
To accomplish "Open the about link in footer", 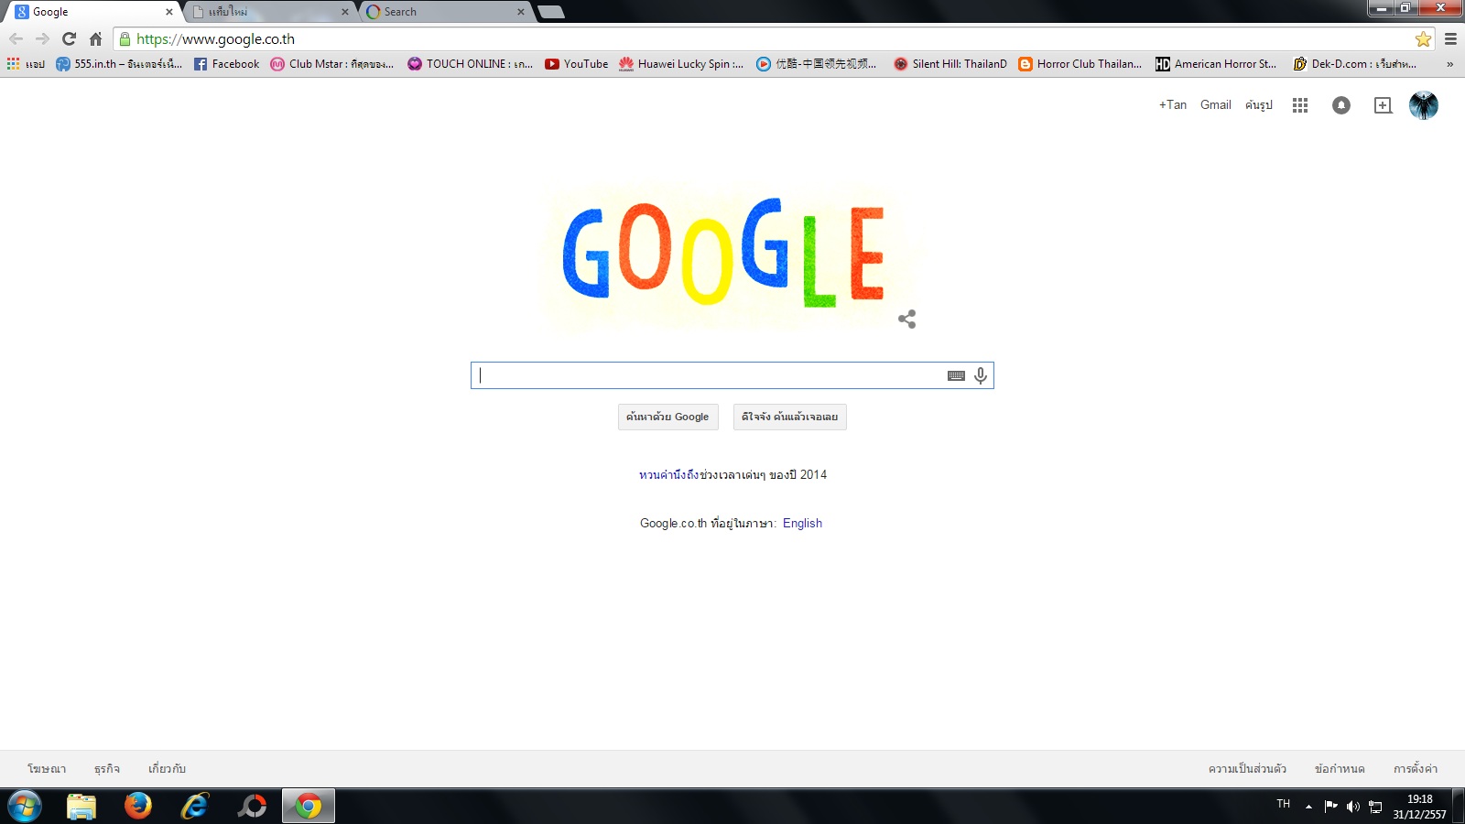I will point(167,769).
